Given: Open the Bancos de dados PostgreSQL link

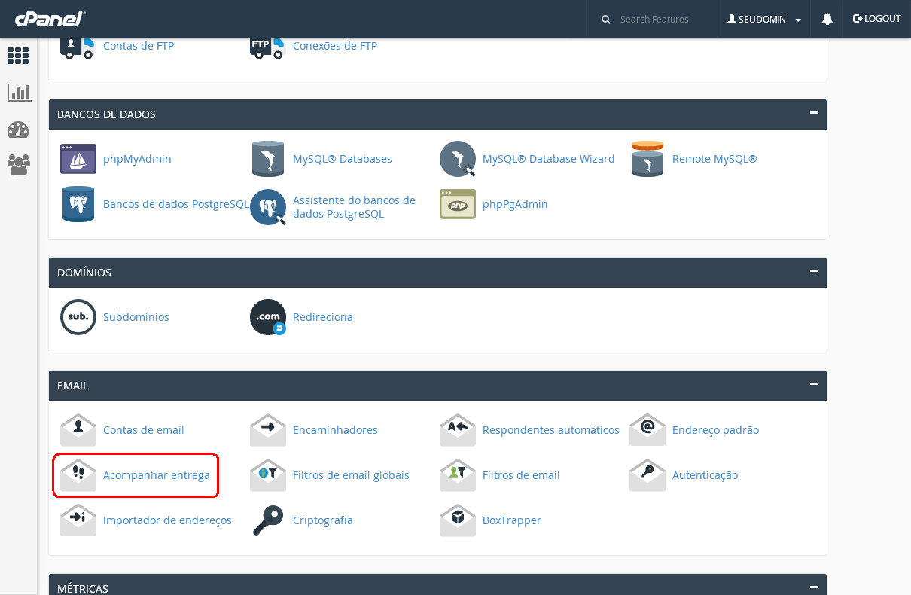Looking at the screenshot, I should [x=176, y=204].
